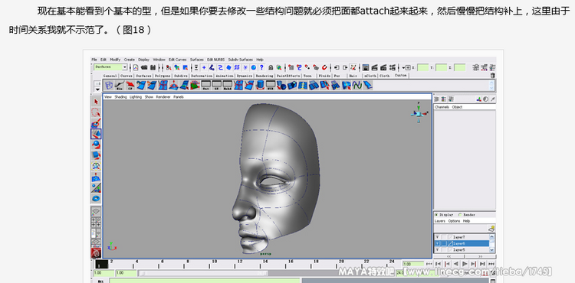Image resolution: width=575 pixels, height=283 pixels.
Task: Click the blue question mark mask icon
Action: pyautogui.click(x=261, y=67)
